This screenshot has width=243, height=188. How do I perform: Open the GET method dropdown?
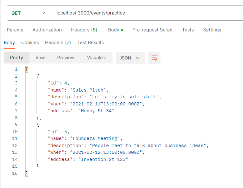tap(28, 13)
